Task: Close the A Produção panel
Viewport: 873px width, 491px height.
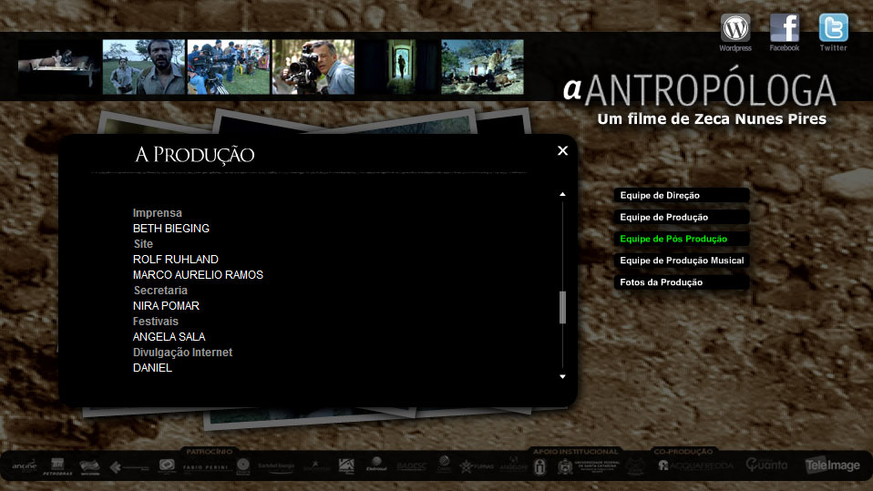Action: 563,151
